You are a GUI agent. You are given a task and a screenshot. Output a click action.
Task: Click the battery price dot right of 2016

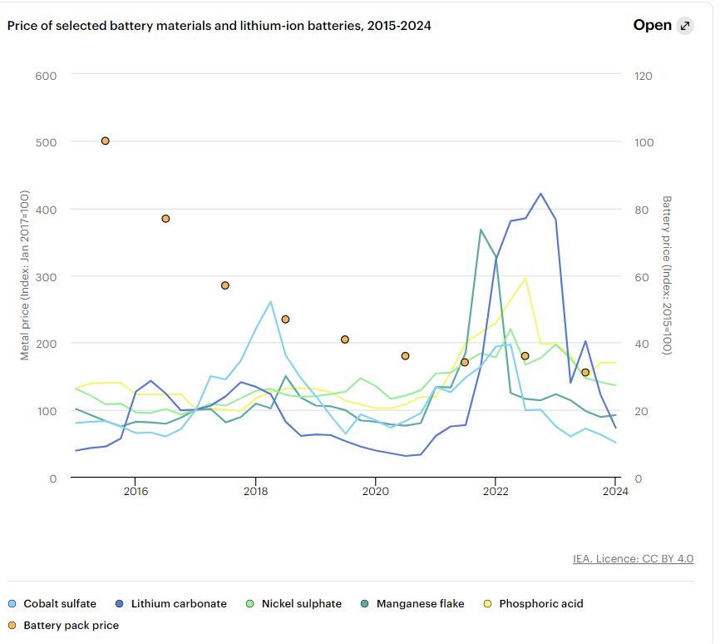point(165,219)
